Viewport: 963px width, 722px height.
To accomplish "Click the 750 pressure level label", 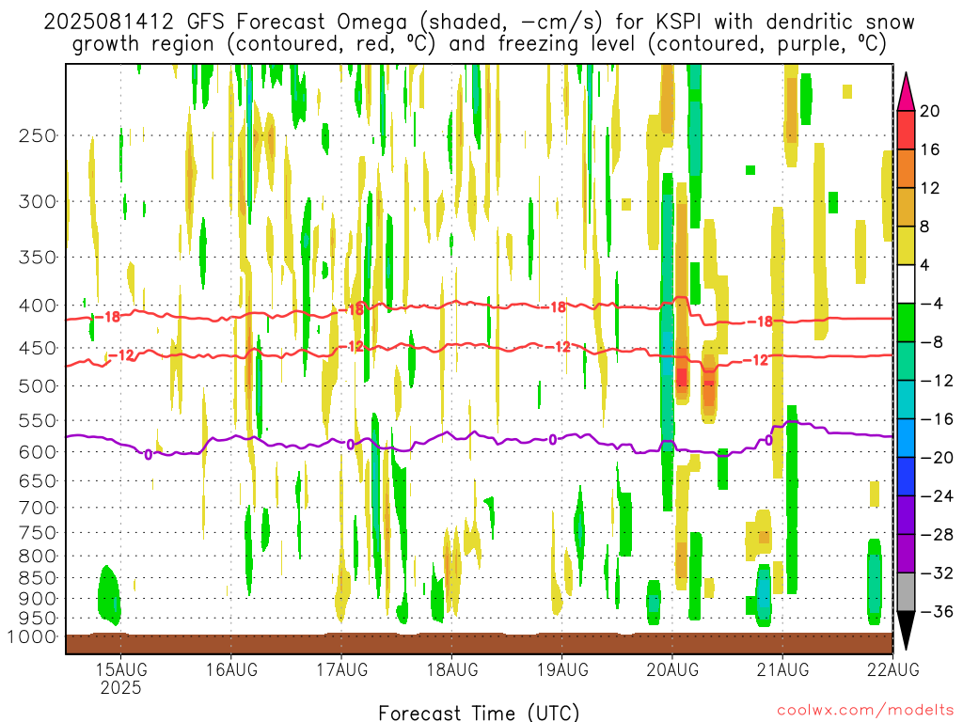I will (38, 533).
